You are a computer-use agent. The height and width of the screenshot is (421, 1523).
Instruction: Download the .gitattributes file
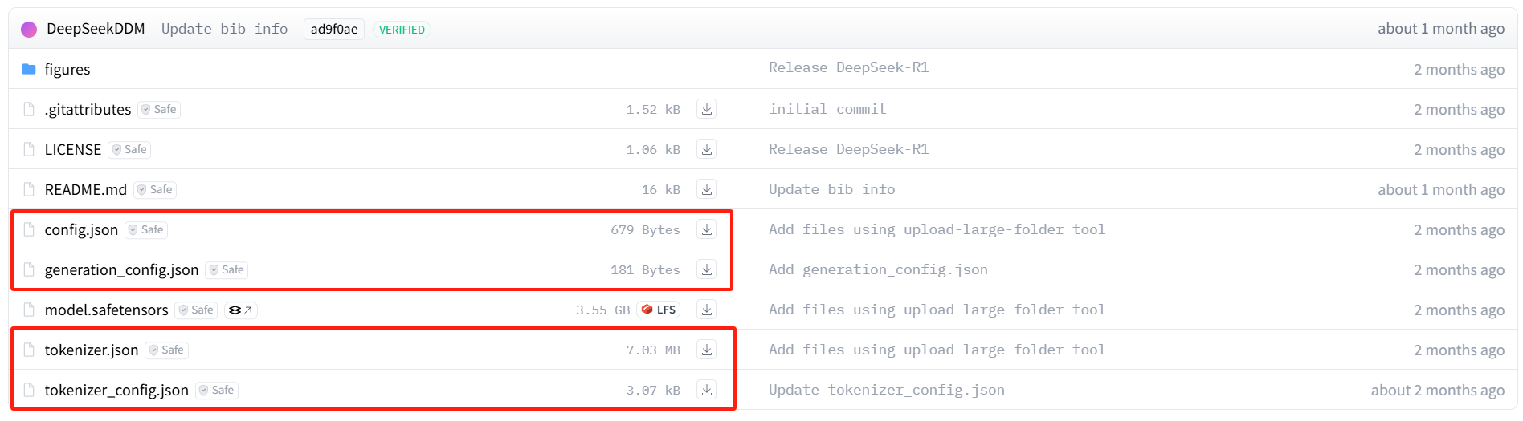pos(707,109)
